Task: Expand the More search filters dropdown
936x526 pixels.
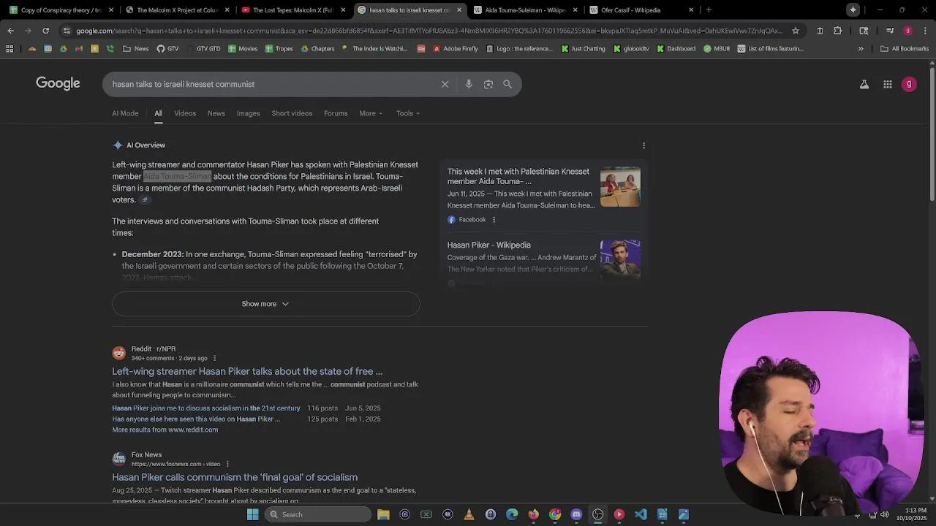Action: (x=371, y=113)
